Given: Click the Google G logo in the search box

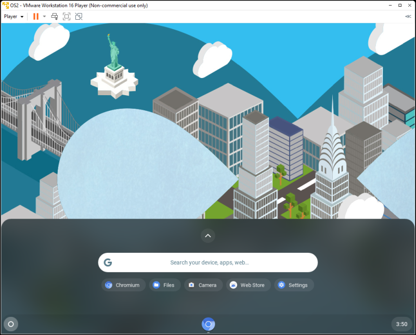Looking at the screenshot, I should point(108,263).
